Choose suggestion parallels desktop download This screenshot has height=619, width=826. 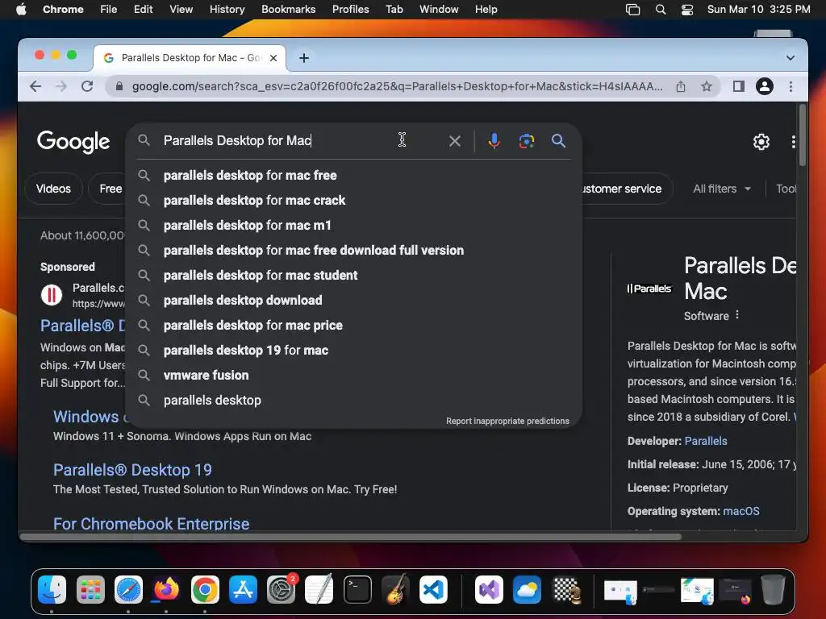pos(353,301)
